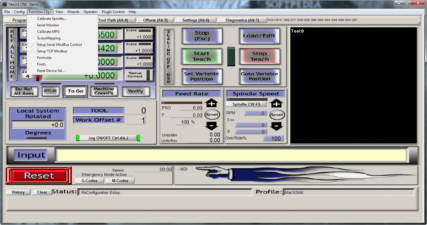Click the Scaling Off G50 bar
This screenshot has height=225, width=427.
point(168,56)
